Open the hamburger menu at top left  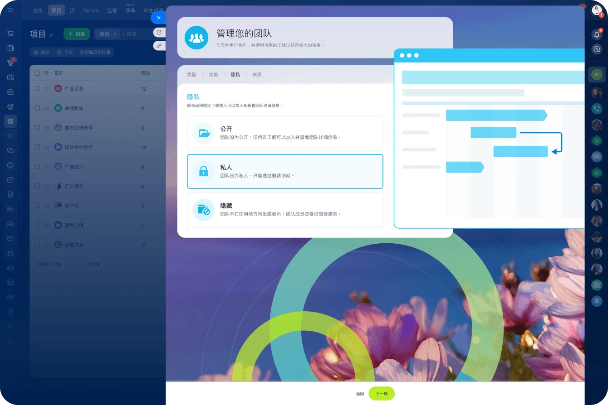tap(10, 10)
